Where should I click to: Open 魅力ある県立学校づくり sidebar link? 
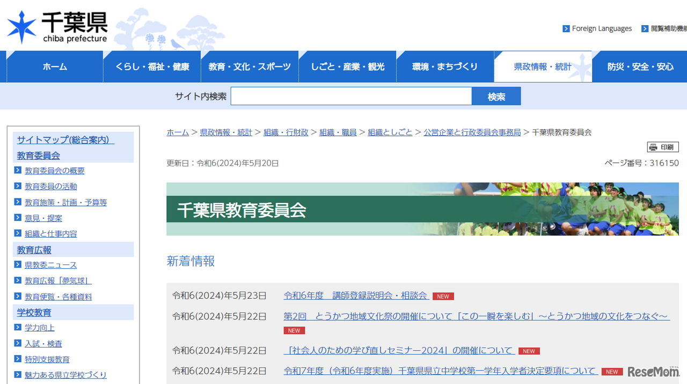(66, 375)
